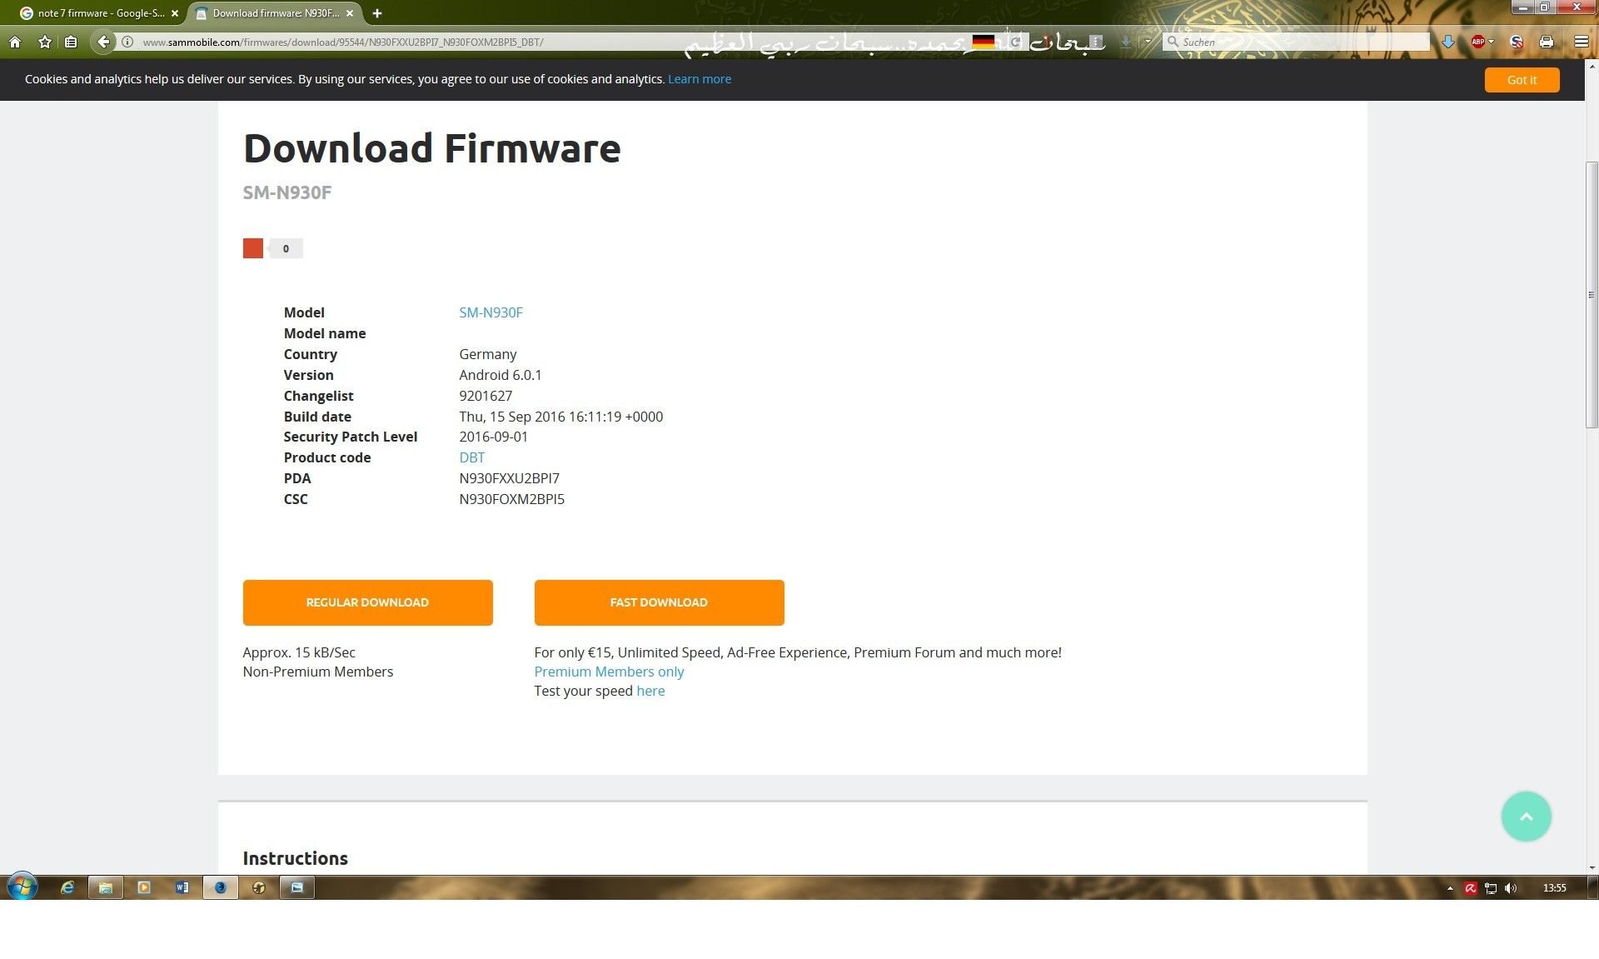Image resolution: width=1599 pixels, height=959 pixels.
Task: Close the note 7 firmware Google tab
Action: coord(175,13)
